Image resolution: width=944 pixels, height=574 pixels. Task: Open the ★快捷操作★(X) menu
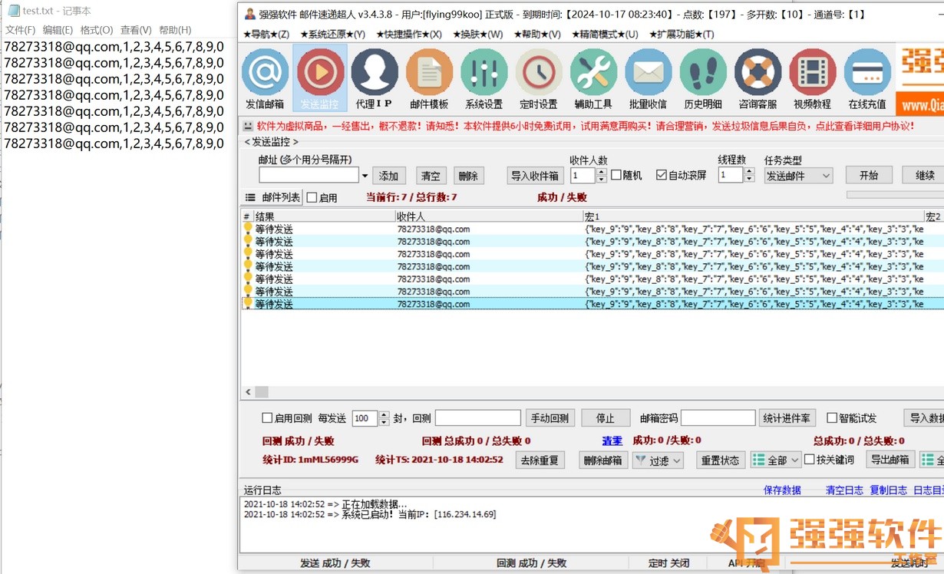[x=409, y=35]
